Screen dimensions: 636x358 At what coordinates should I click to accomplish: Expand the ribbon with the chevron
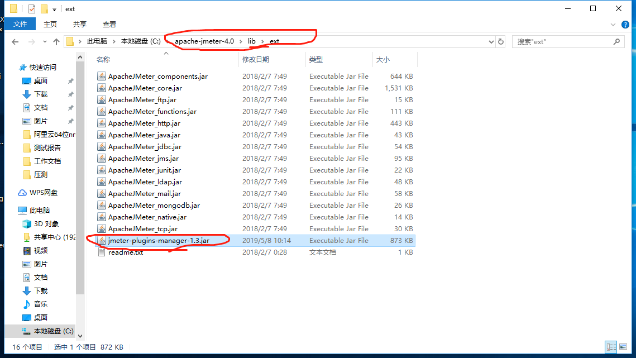[613, 25]
